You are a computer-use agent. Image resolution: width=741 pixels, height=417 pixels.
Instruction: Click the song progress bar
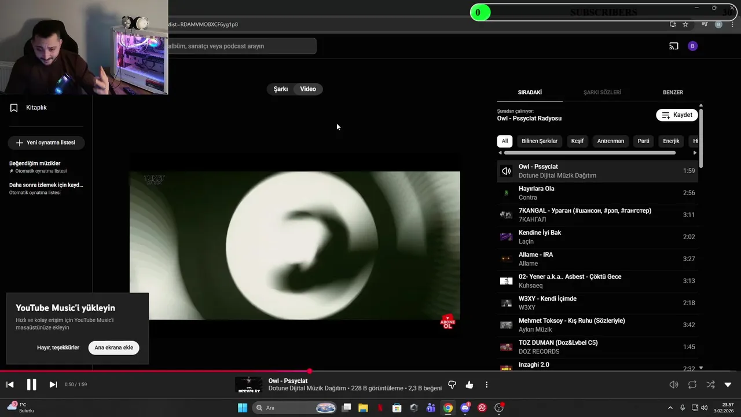coord(370,371)
